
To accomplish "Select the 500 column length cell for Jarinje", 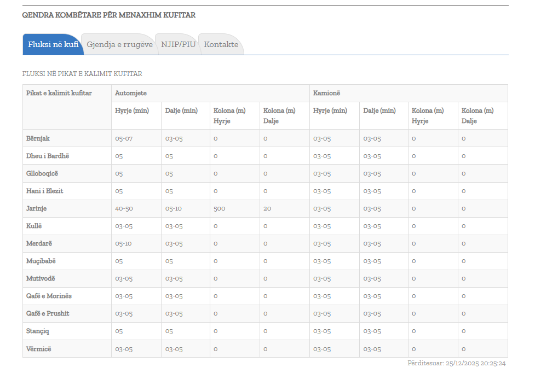I will (x=220, y=208).
